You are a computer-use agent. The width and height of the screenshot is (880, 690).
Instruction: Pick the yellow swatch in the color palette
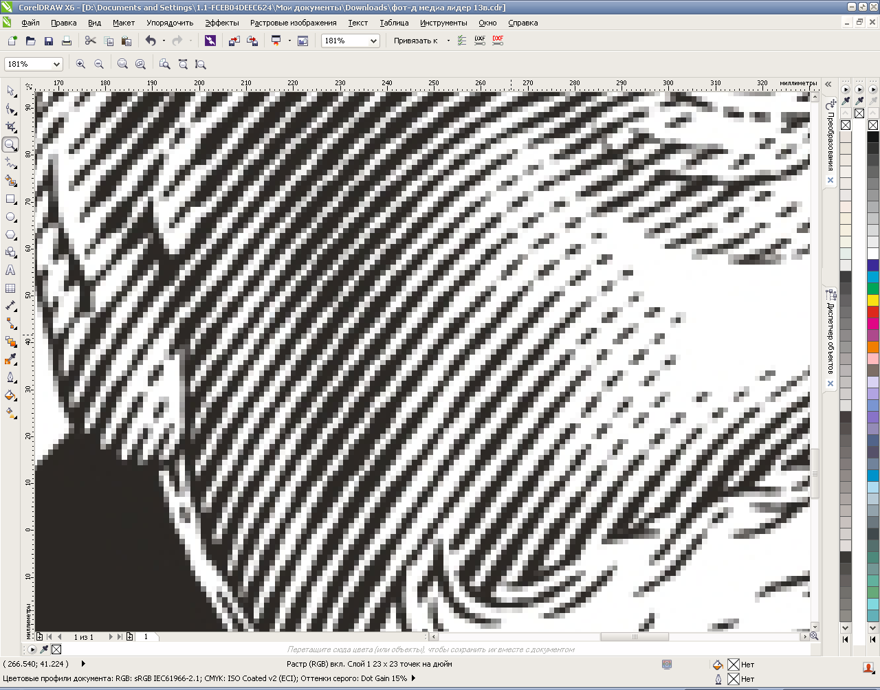tap(872, 300)
